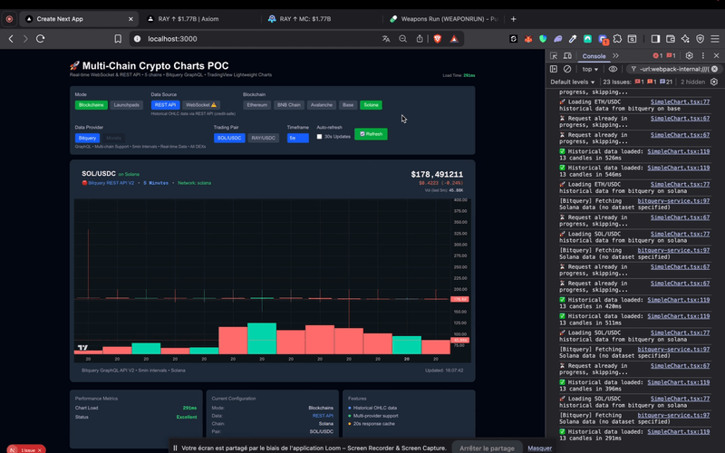Enable the 30s Updates checkbox
Viewport: 725px width, 453px height.
coord(319,136)
